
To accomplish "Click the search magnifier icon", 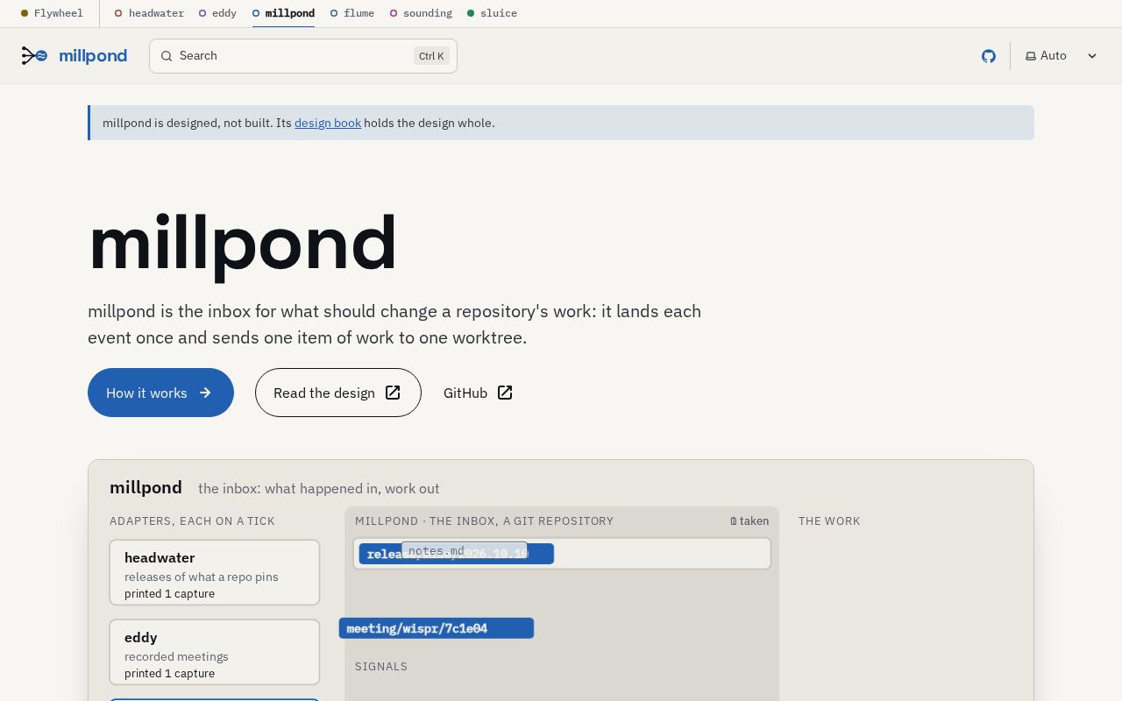I will 167,56.
